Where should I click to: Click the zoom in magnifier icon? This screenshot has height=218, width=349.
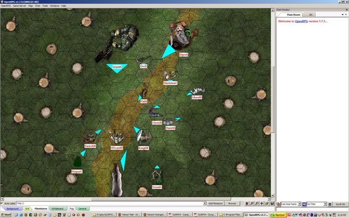(x=252, y=203)
